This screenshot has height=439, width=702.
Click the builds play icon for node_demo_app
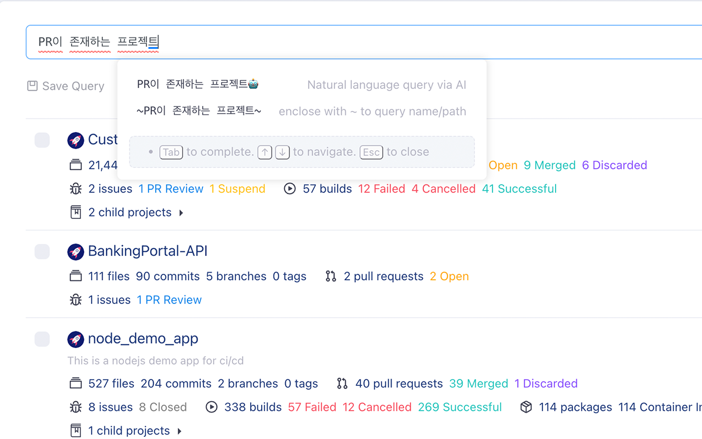point(212,407)
